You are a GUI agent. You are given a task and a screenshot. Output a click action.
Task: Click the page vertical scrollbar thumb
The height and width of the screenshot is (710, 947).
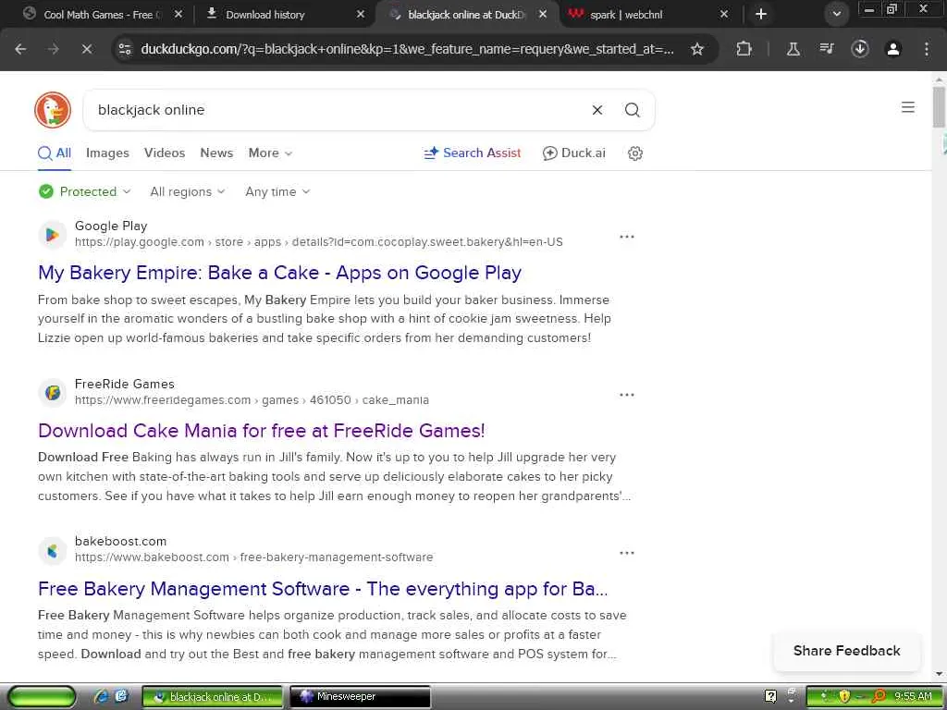[939, 107]
